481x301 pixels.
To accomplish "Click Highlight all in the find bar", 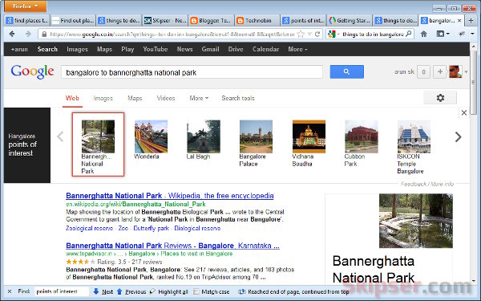I will [168, 291].
